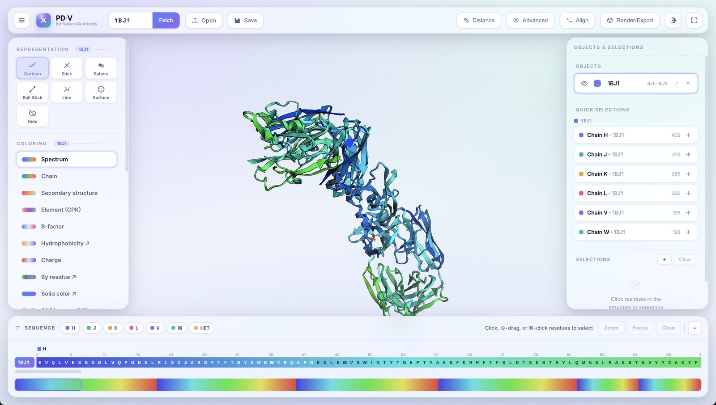Select Chain H quick selection row
Screen dimensions: 716x405
tap(636, 135)
